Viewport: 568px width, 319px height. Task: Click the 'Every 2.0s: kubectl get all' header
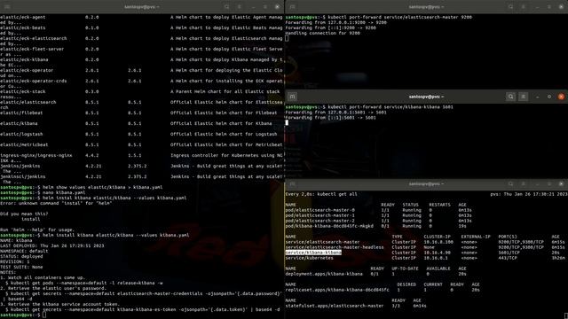tap(321, 194)
